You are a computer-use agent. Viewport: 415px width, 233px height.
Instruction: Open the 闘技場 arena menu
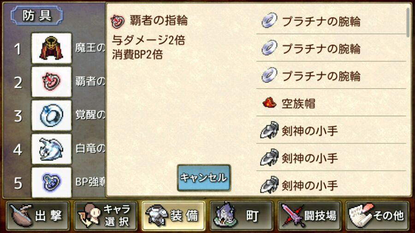pyautogui.click(x=309, y=216)
